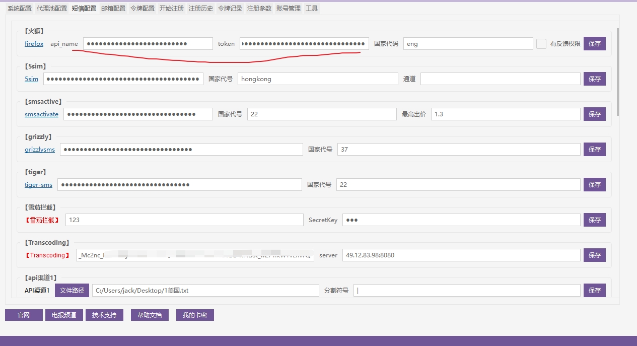Image resolution: width=637 pixels, height=346 pixels.
Task: Open the smsactivate link
Action: pos(41,114)
